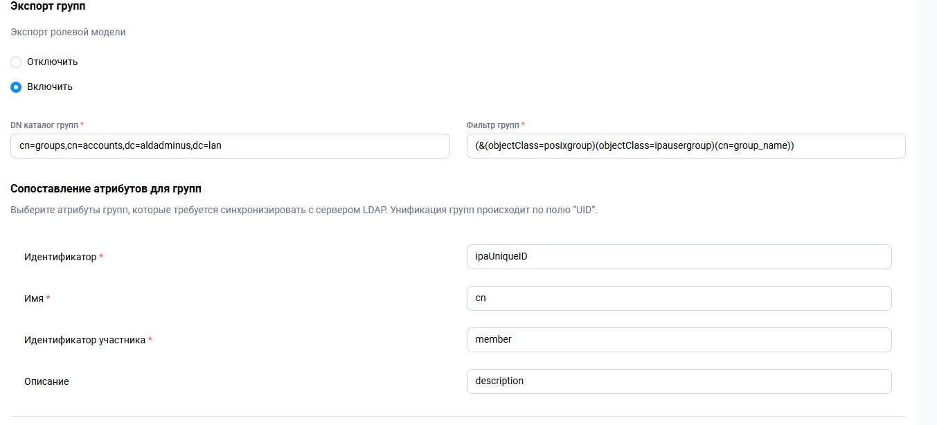Click the DN каталог групп label
937x425 pixels.
(47, 125)
